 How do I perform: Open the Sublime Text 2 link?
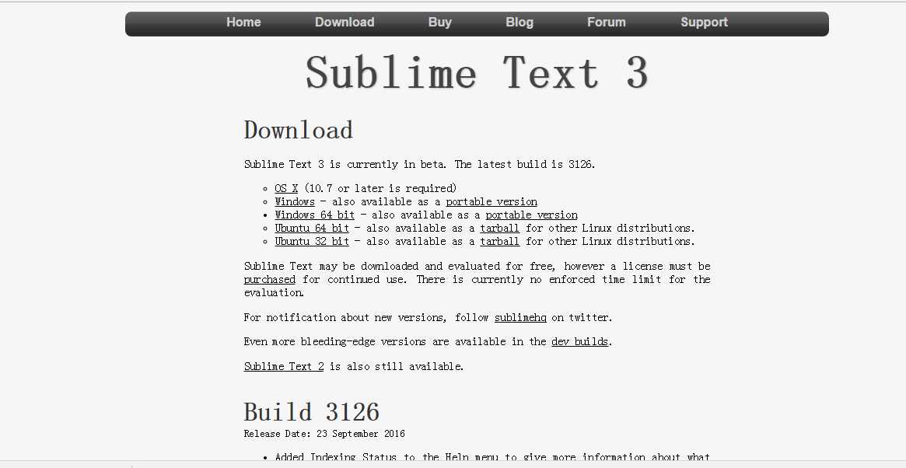(284, 366)
